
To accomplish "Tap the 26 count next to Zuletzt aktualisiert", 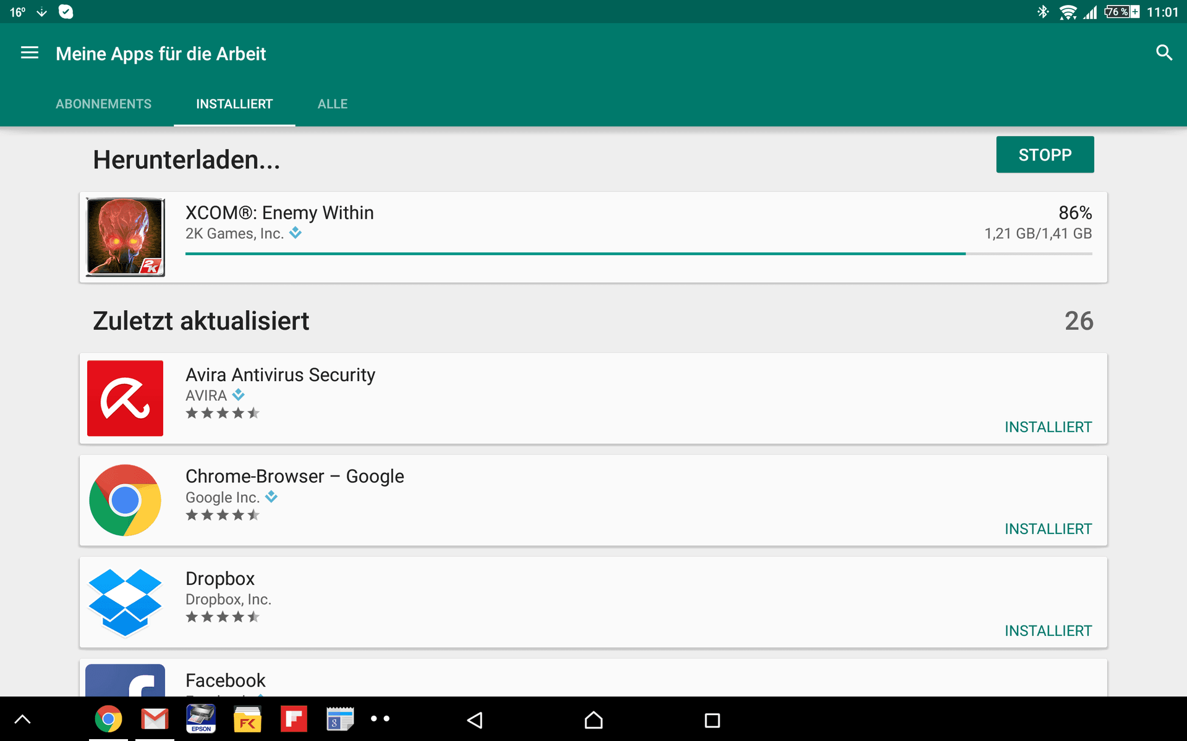I will coord(1079,321).
